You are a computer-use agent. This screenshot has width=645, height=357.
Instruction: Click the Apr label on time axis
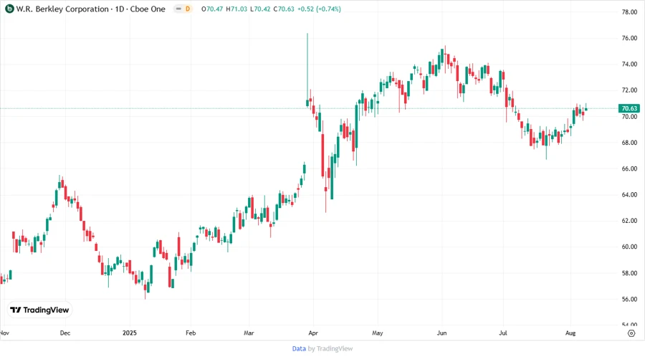tap(313, 333)
